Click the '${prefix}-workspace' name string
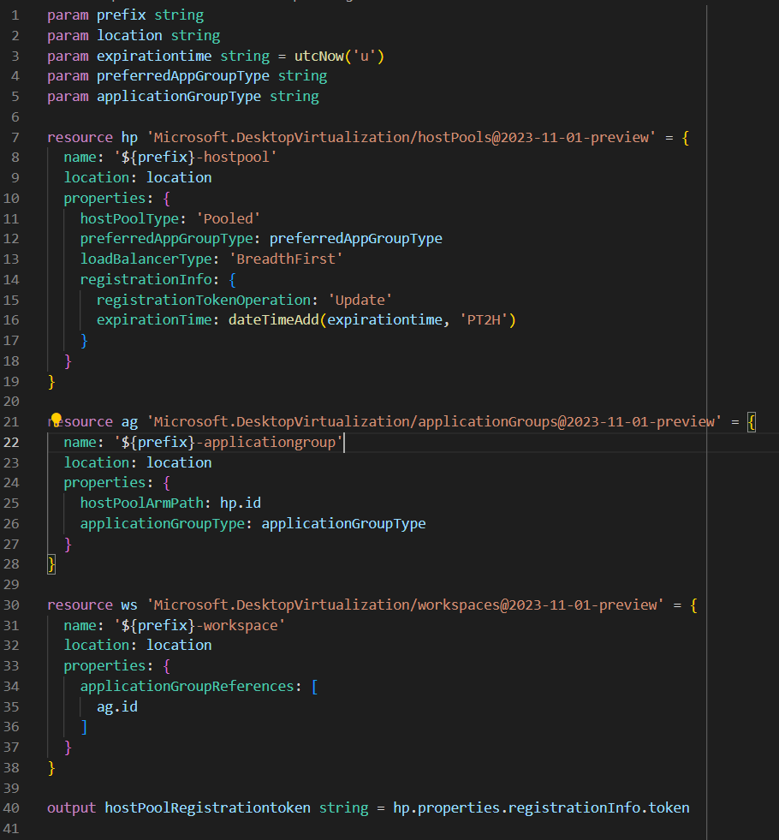Viewport: 779px width, 840px height. tap(199, 626)
